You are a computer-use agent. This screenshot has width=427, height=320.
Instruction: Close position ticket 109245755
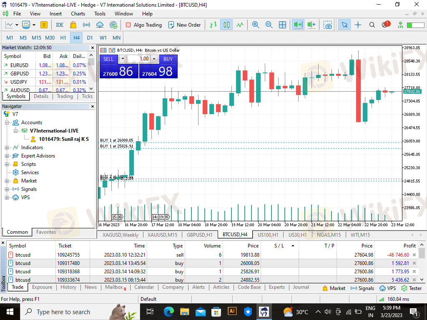(x=414, y=255)
